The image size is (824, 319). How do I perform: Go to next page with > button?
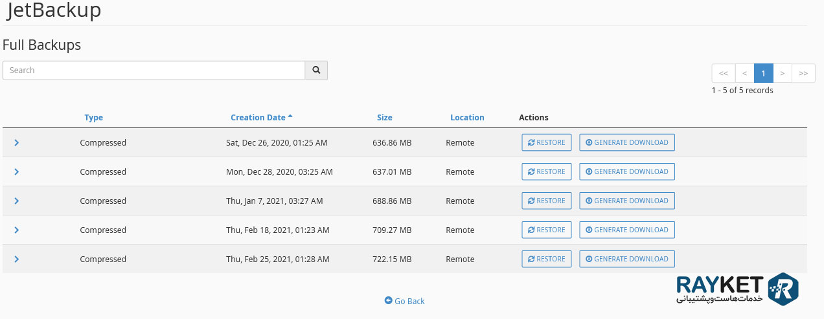pos(783,73)
